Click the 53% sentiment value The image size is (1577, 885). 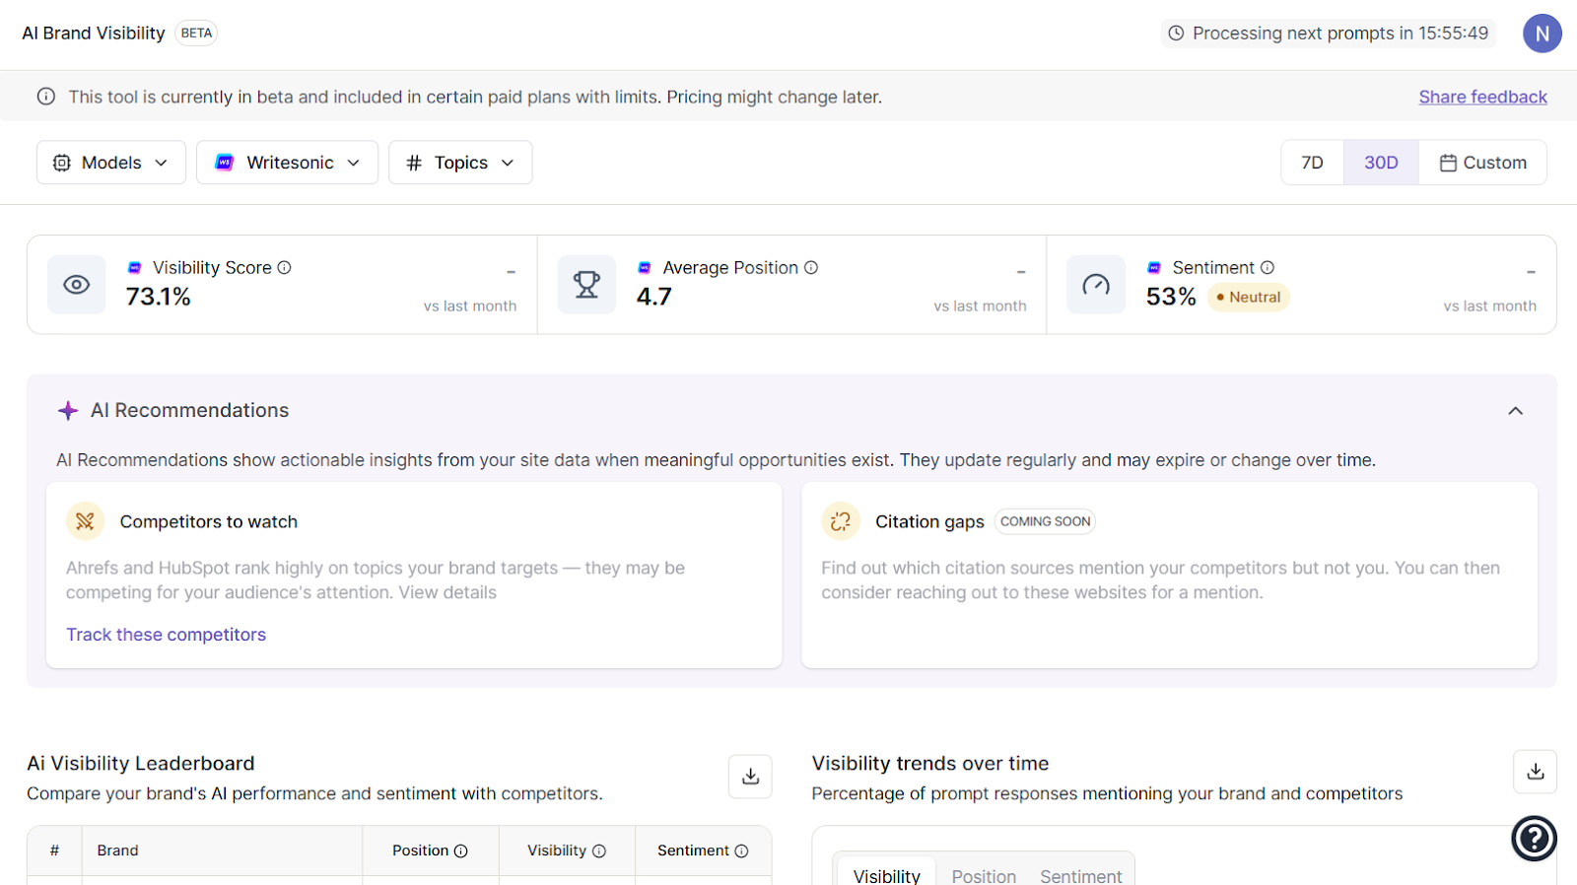coord(1171,297)
